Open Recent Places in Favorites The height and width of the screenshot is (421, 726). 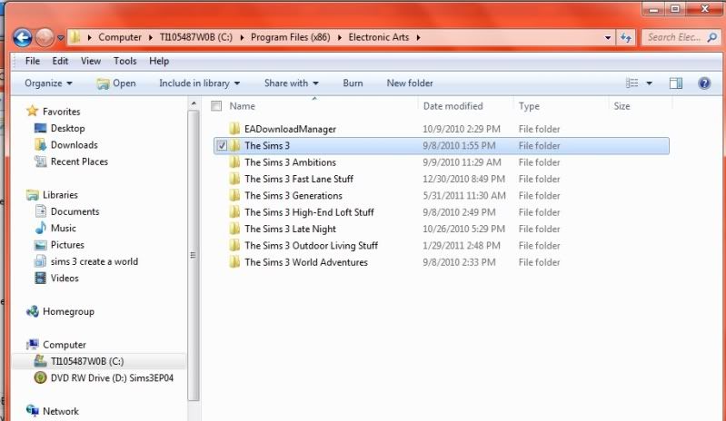[79, 162]
